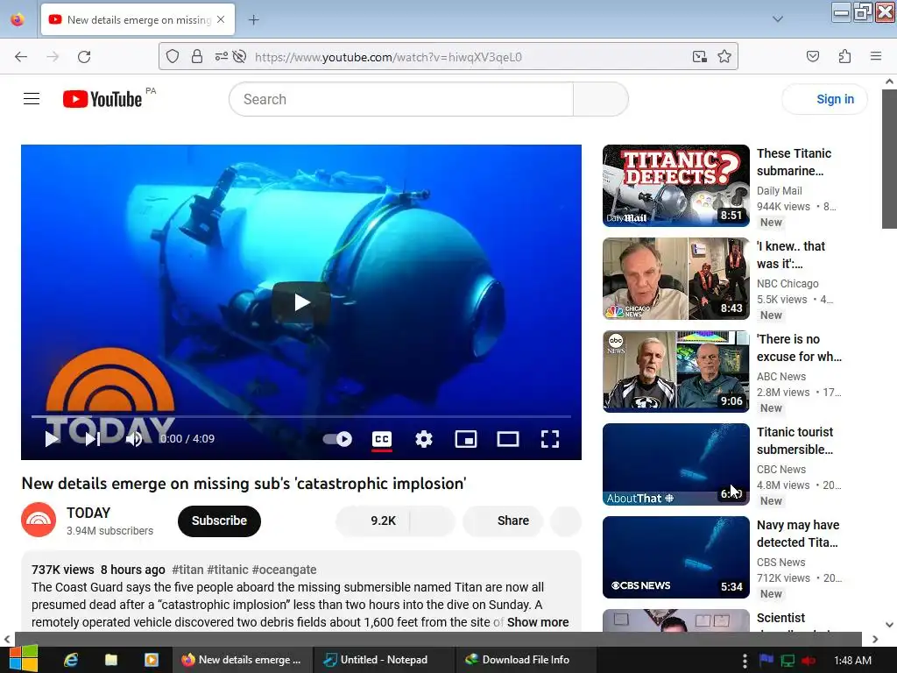Screen dimensions: 897x673
Task: Open the #oceangate hashtag
Action: pos(284,570)
